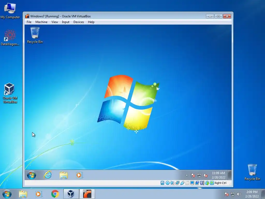Open the Help menu

point(91,22)
